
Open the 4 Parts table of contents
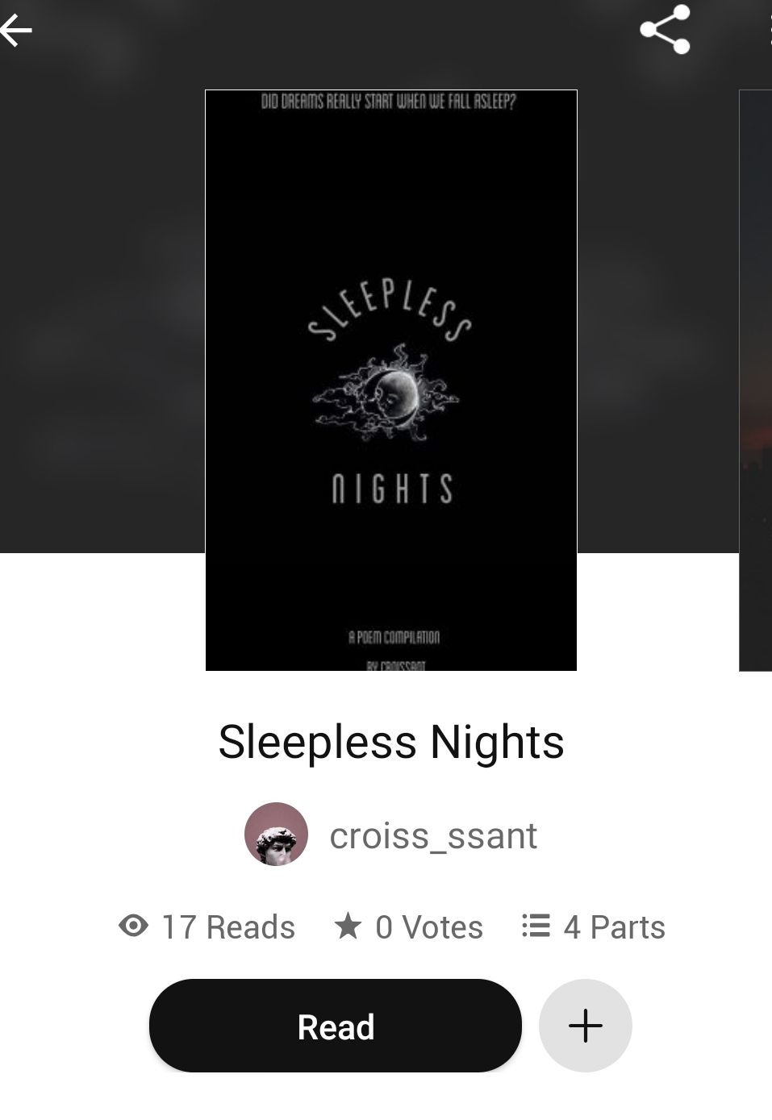pyautogui.click(x=594, y=926)
